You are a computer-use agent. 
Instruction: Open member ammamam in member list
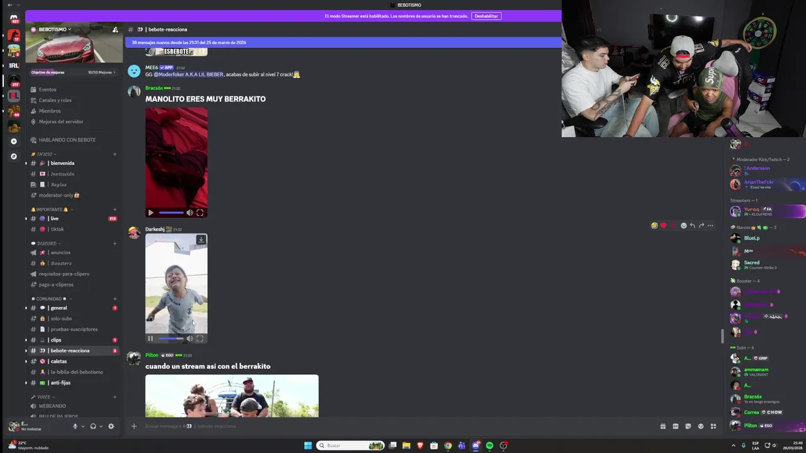pos(756,371)
